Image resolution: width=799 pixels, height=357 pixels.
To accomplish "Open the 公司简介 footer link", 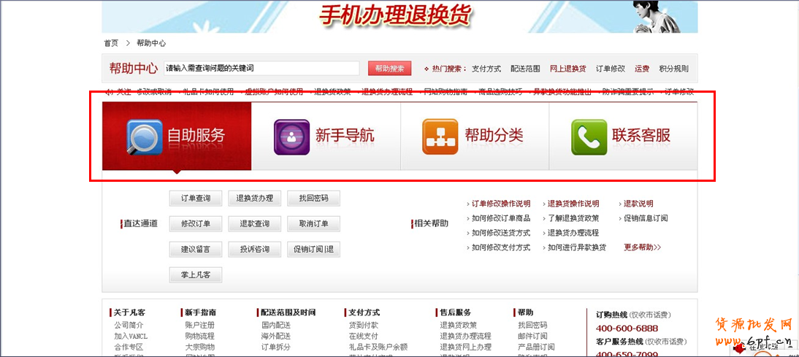I will click(x=129, y=325).
